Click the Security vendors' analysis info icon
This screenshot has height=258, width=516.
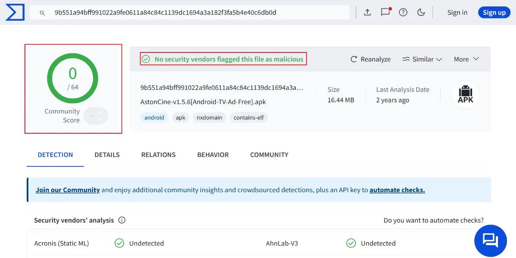[x=122, y=220]
